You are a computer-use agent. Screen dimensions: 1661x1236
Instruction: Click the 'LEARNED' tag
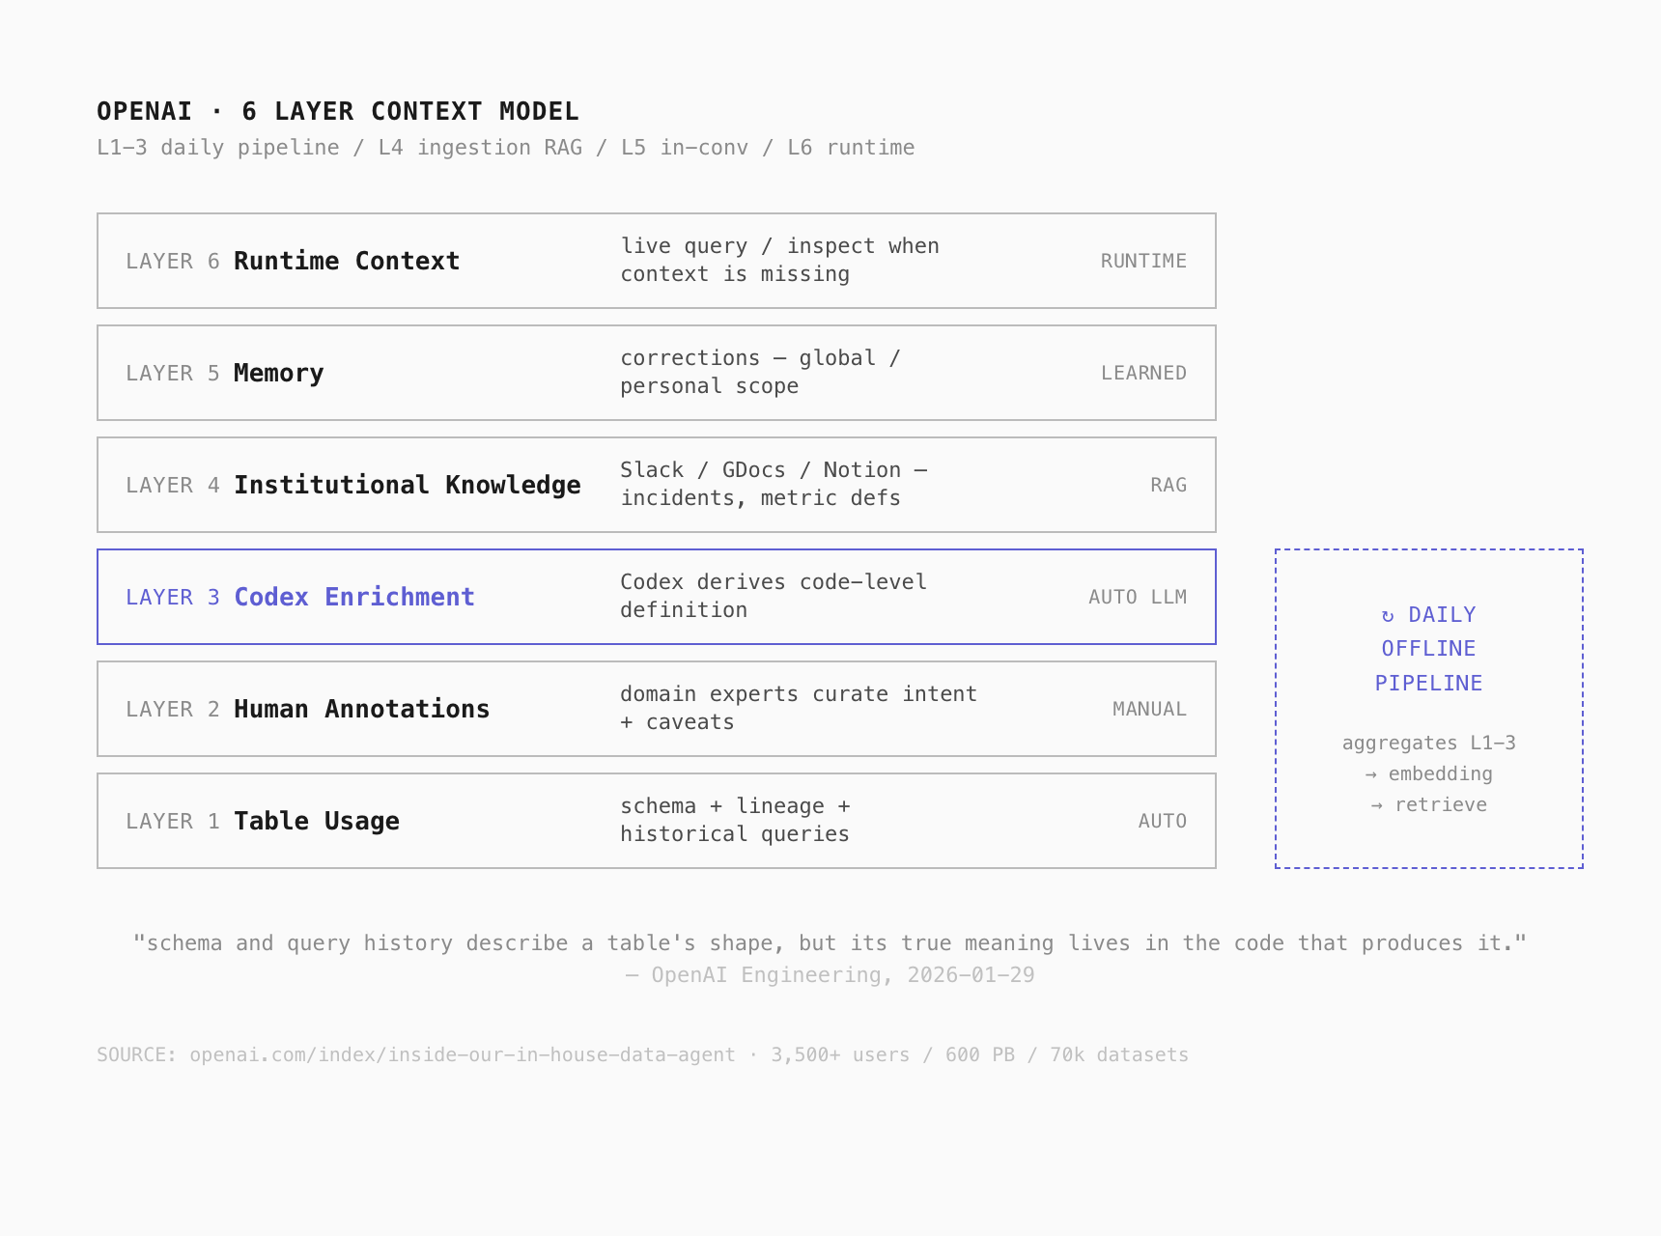tap(1143, 373)
